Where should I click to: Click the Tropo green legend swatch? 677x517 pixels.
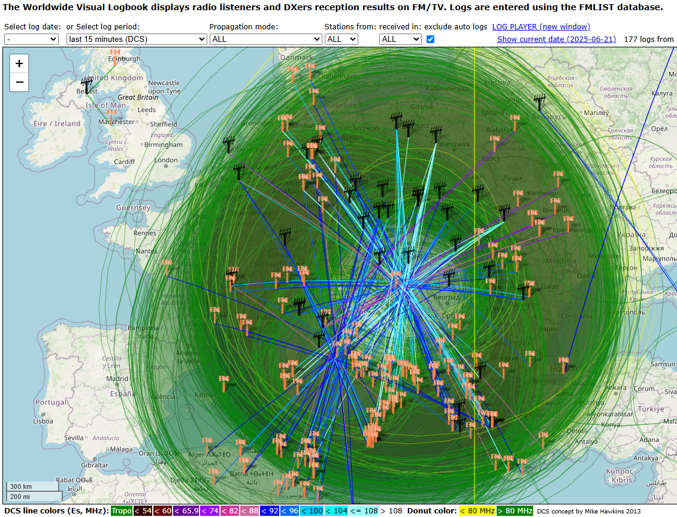122,511
